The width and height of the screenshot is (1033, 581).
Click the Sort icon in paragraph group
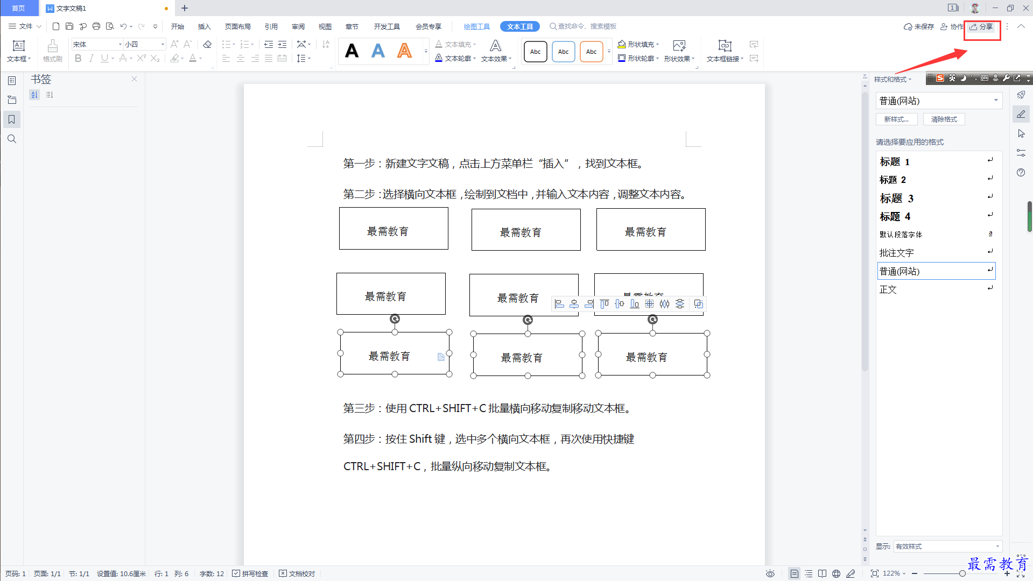(326, 44)
